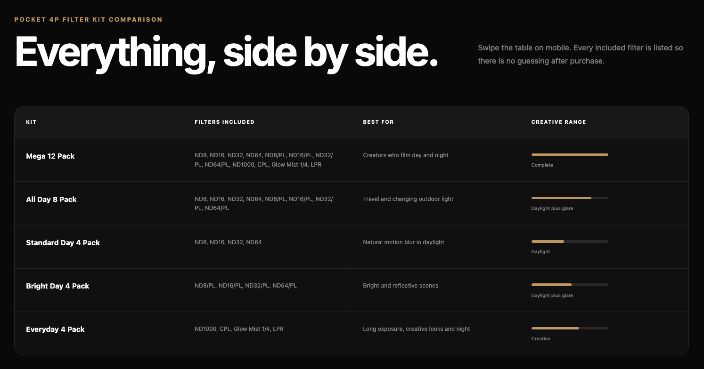The image size is (704, 369).
Task: Click the Mega 12 Pack filter list text
Action: pyautogui.click(x=264, y=160)
